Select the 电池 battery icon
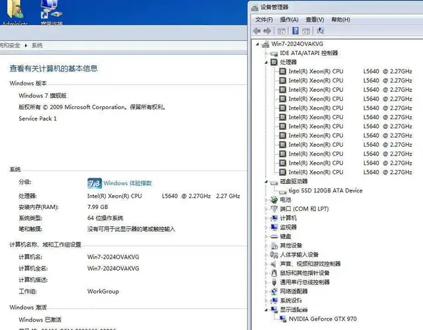 (274, 200)
